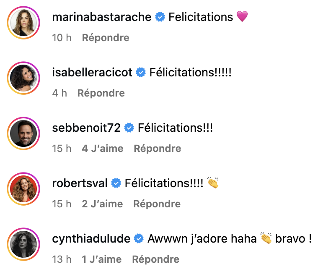Click the marinabastarache username link
Image resolution: width=331 pixels, height=277 pixels.
[101, 17]
